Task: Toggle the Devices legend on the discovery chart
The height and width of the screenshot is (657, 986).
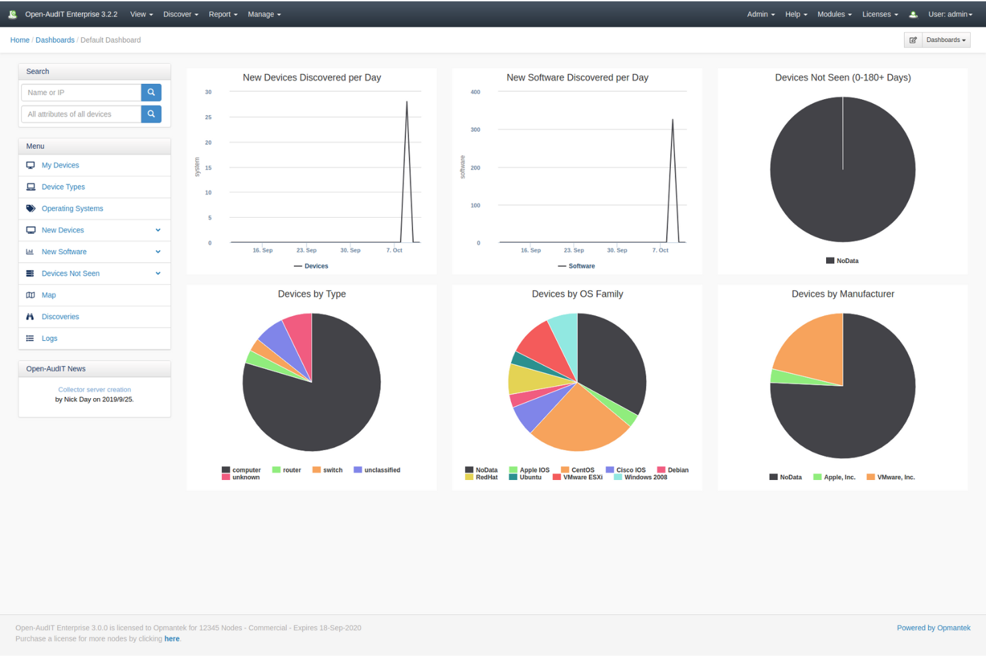Action: pos(311,266)
